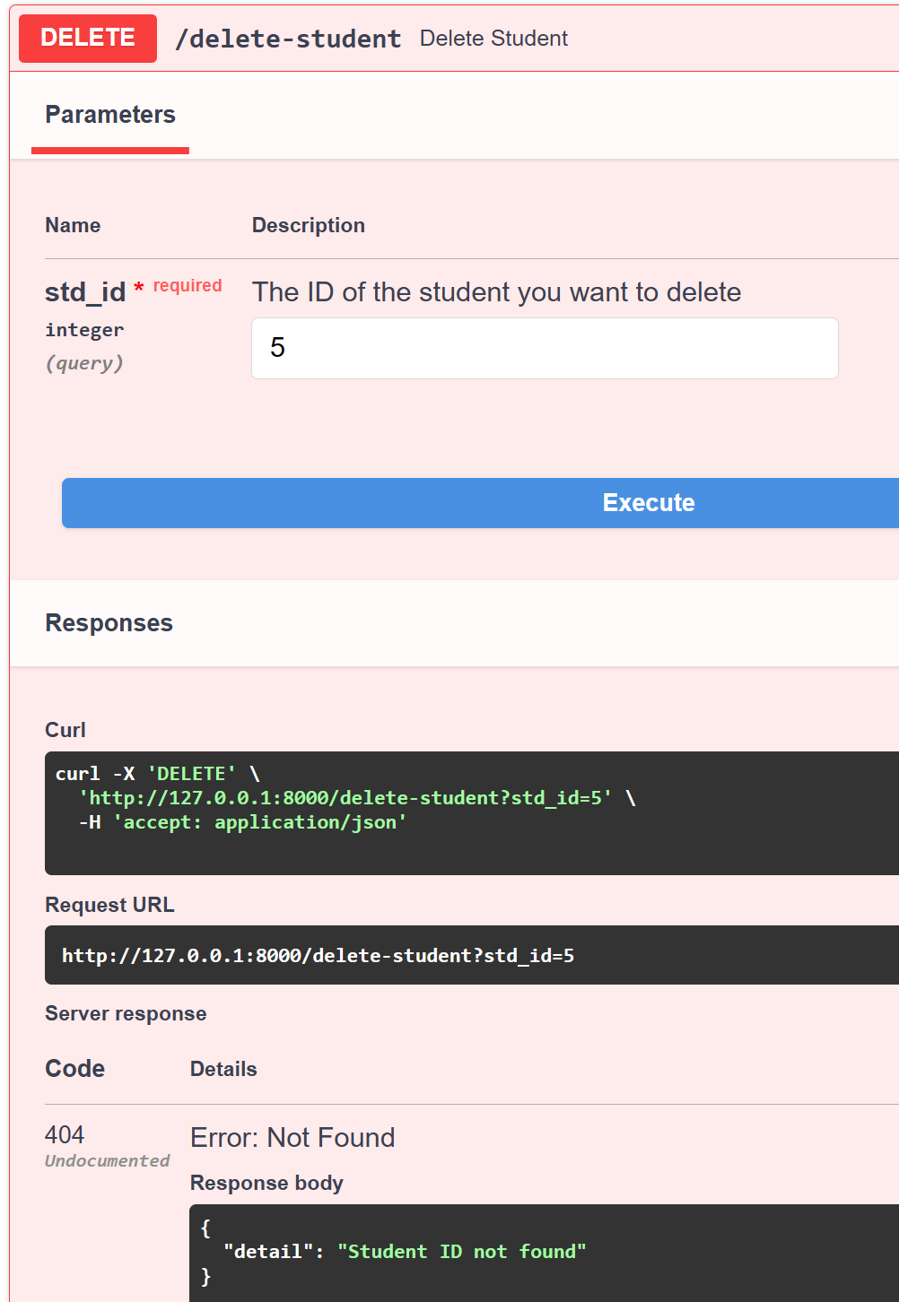Click the 404 response code
The image size is (899, 1302).
click(x=65, y=1135)
